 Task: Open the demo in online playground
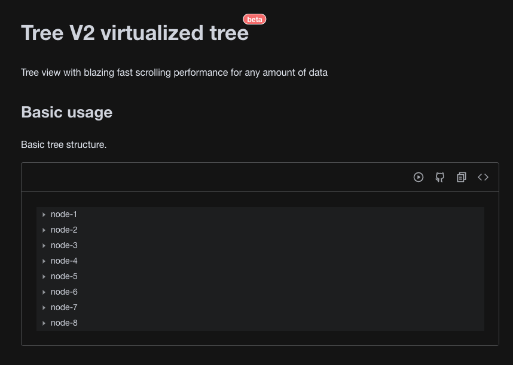click(418, 177)
